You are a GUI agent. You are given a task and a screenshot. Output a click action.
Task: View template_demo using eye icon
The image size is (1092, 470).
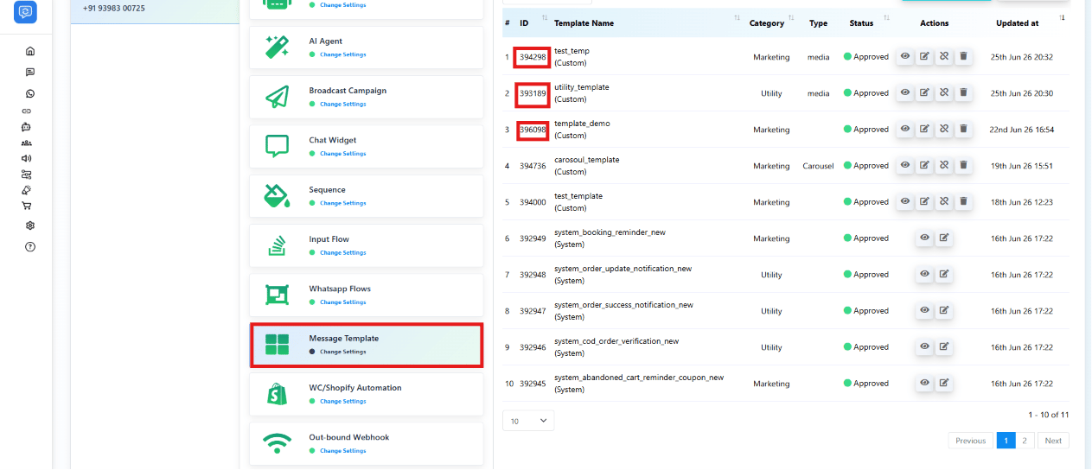904,129
